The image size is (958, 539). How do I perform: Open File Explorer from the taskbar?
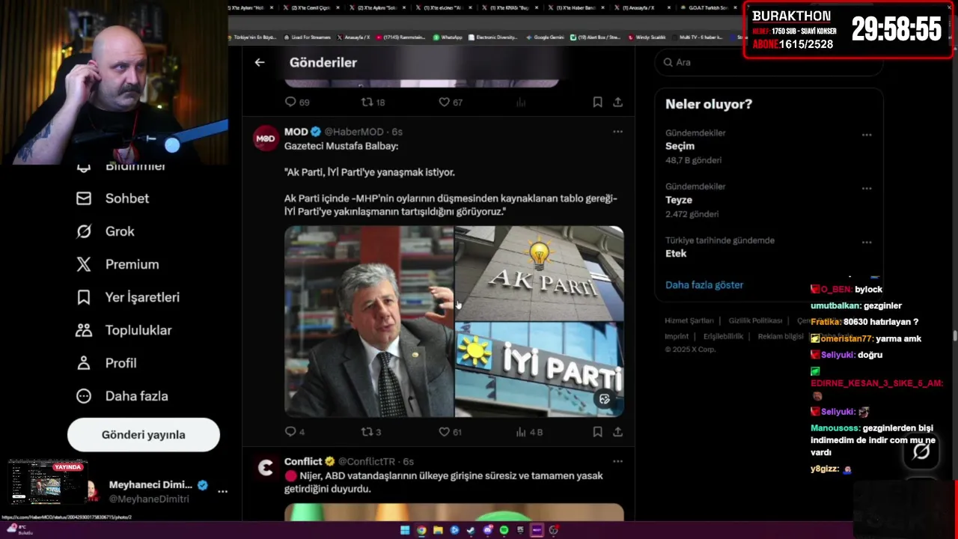(438, 530)
